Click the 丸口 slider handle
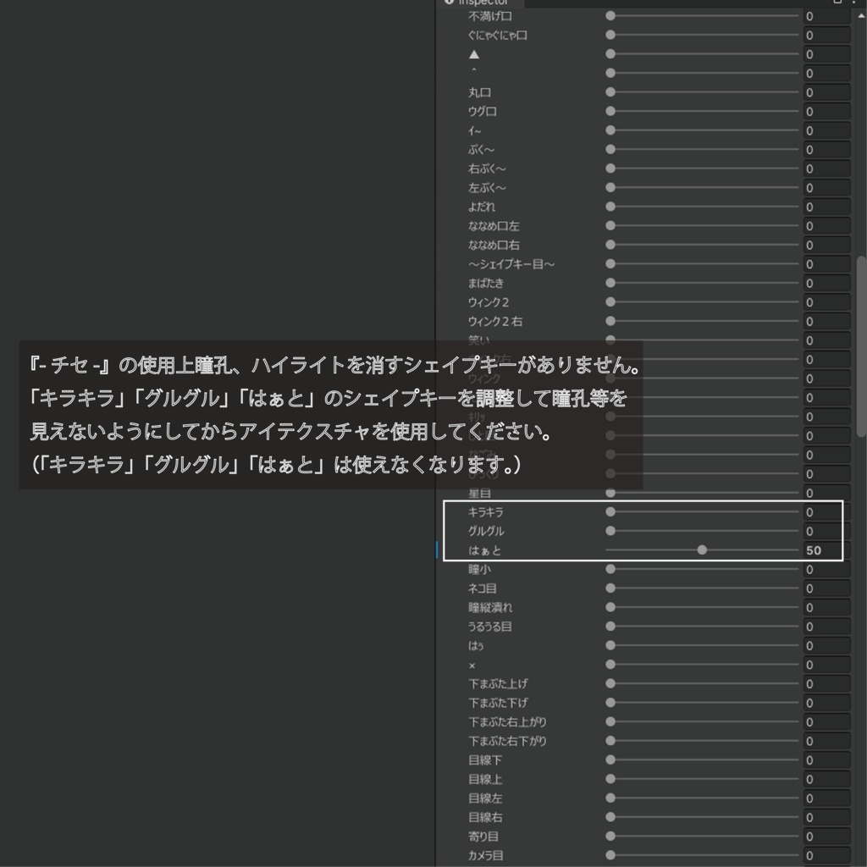867x867 pixels. [x=610, y=92]
